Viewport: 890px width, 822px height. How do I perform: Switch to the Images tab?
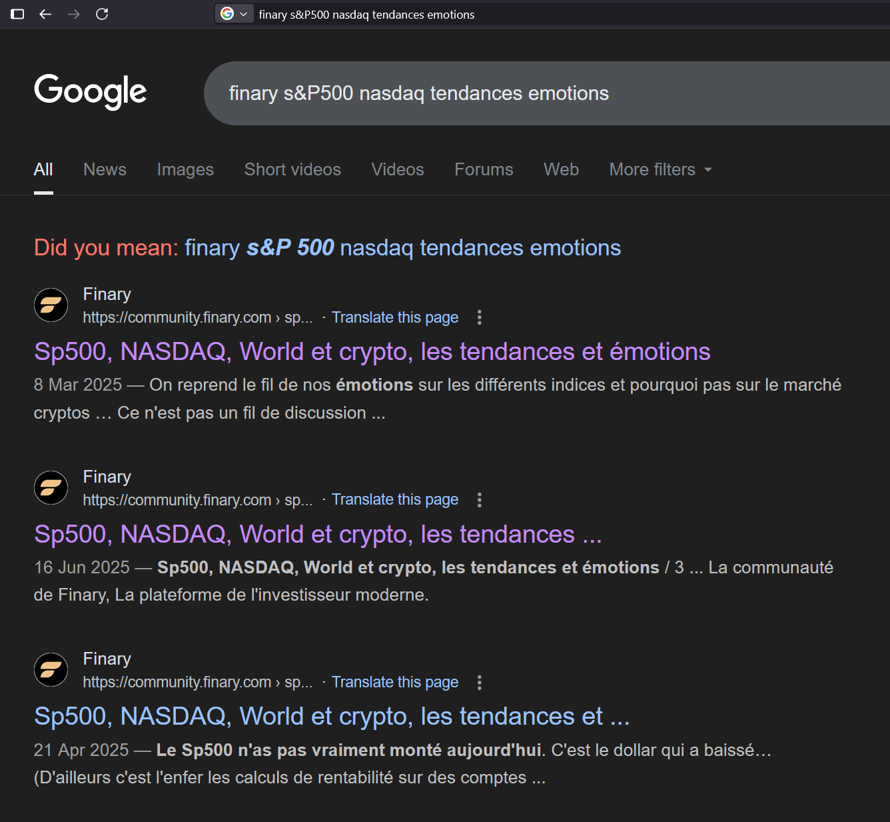click(185, 170)
